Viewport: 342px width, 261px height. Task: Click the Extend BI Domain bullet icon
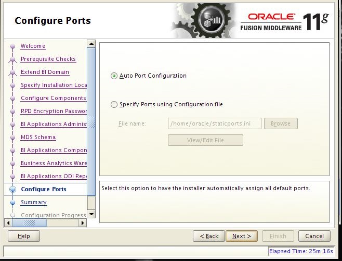(12, 72)
